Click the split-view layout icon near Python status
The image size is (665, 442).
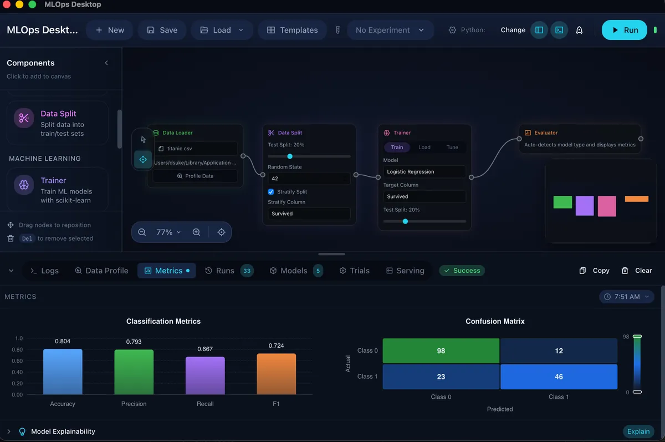539,30
